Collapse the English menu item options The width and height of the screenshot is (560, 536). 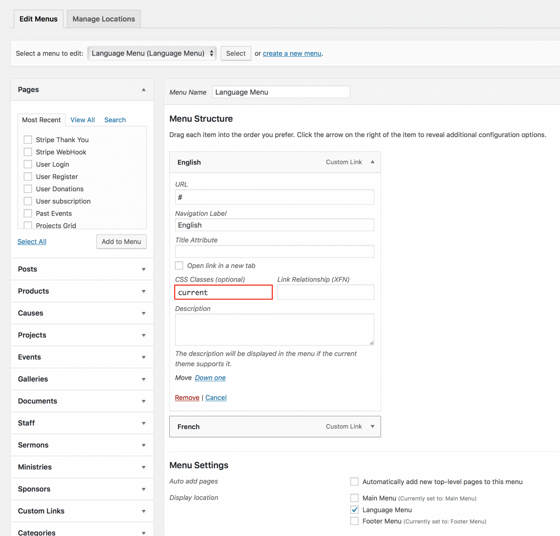click(x=372, y=162)
